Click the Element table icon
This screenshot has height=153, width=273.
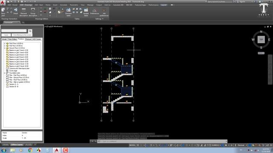click(69, 12)
